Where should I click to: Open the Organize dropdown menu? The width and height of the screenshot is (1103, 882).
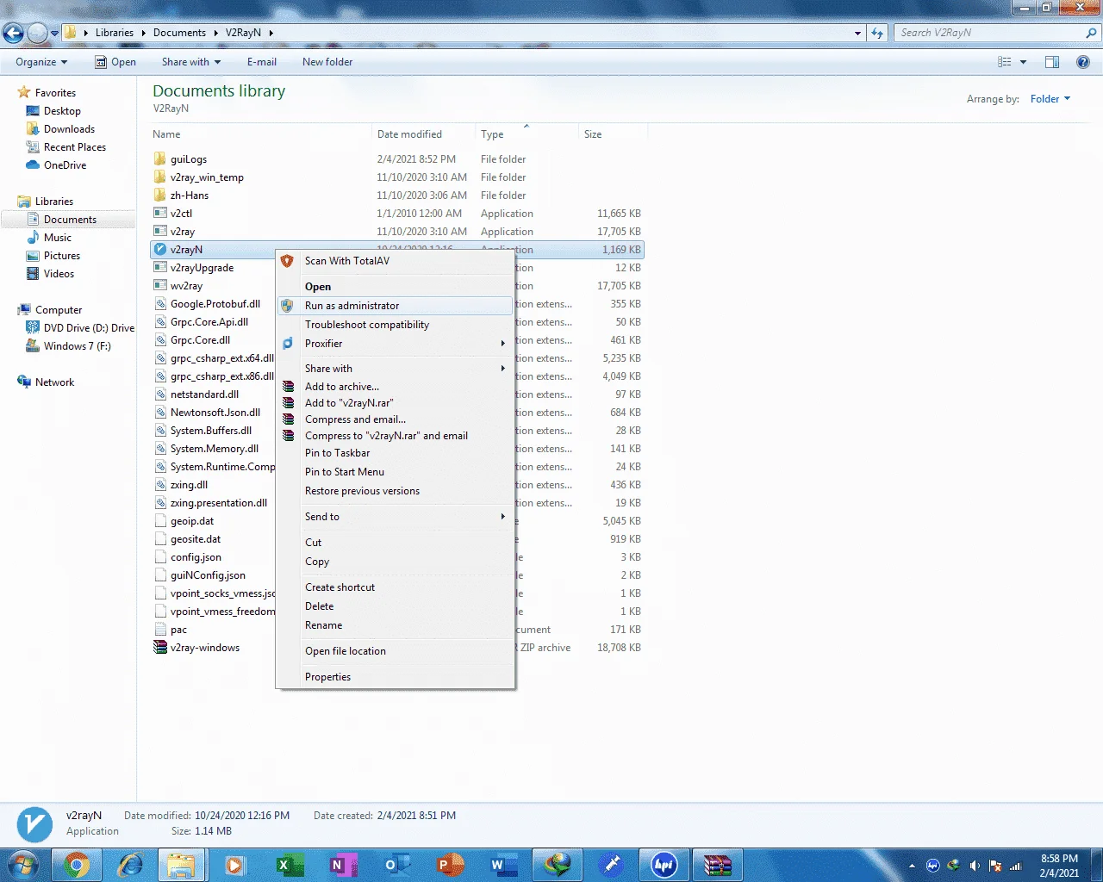coord(41,62)
